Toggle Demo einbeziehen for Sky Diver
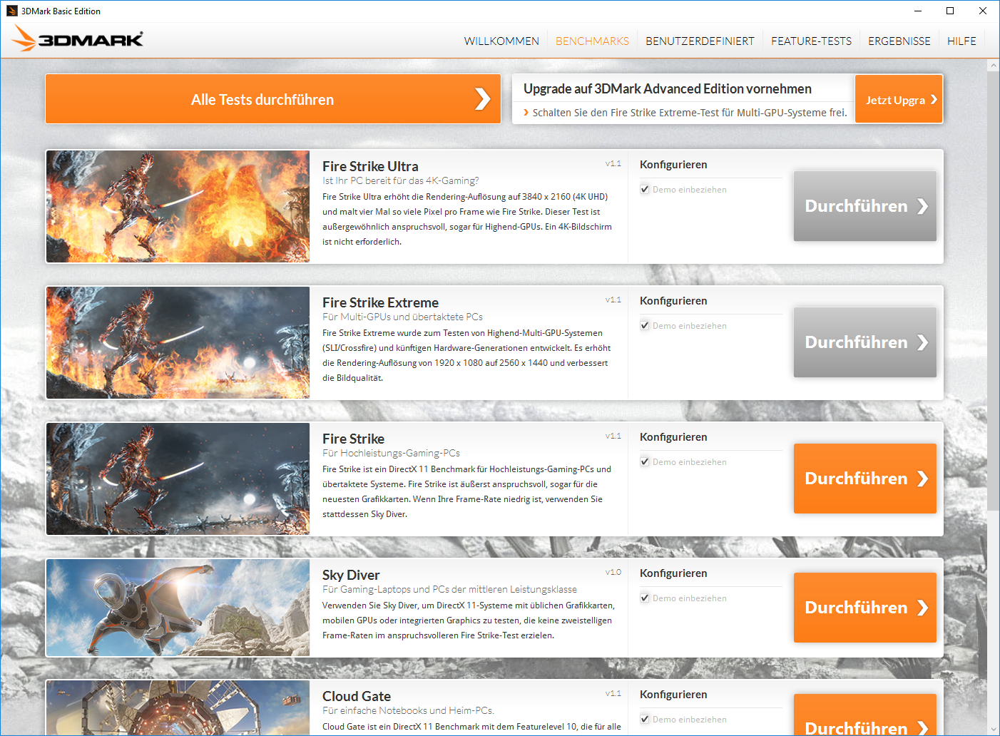The width and height of the screenshot is (1000, 736). click(645, 598)
